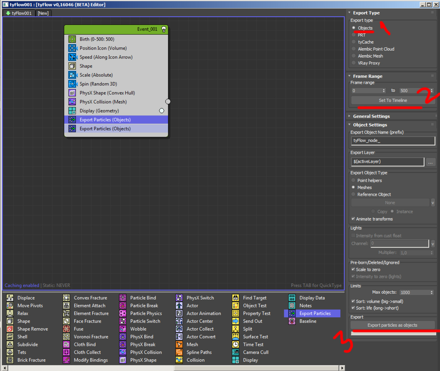Focus the Export Object Name prefix field
The image size is (440, 371).
point(393,141)
